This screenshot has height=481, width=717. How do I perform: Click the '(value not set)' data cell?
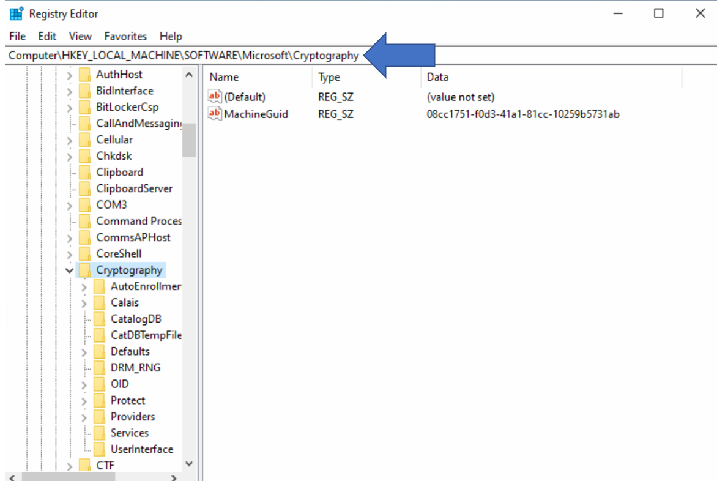[x=461, y=97]
